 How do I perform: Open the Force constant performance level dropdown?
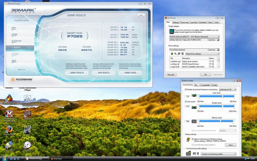(228, 130)
